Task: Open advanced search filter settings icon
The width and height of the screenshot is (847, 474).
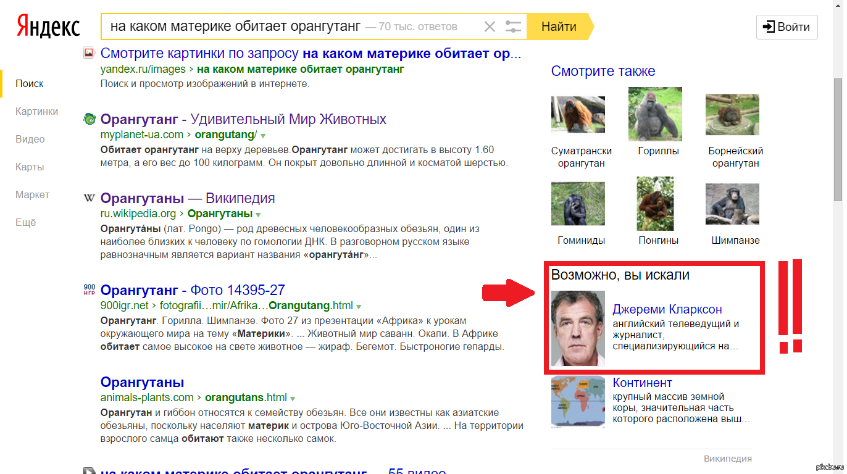Action: coord(513,27)
